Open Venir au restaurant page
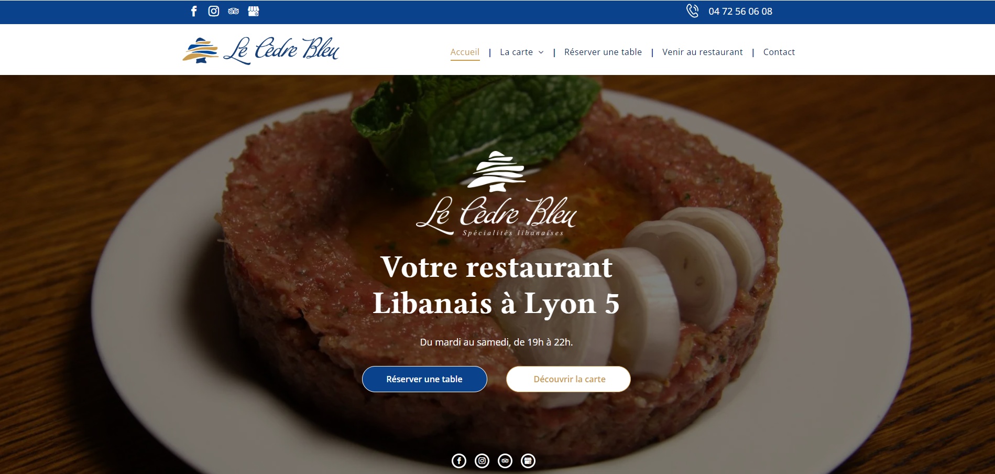The height and width of the screenshot is (474, 995). 703,52
